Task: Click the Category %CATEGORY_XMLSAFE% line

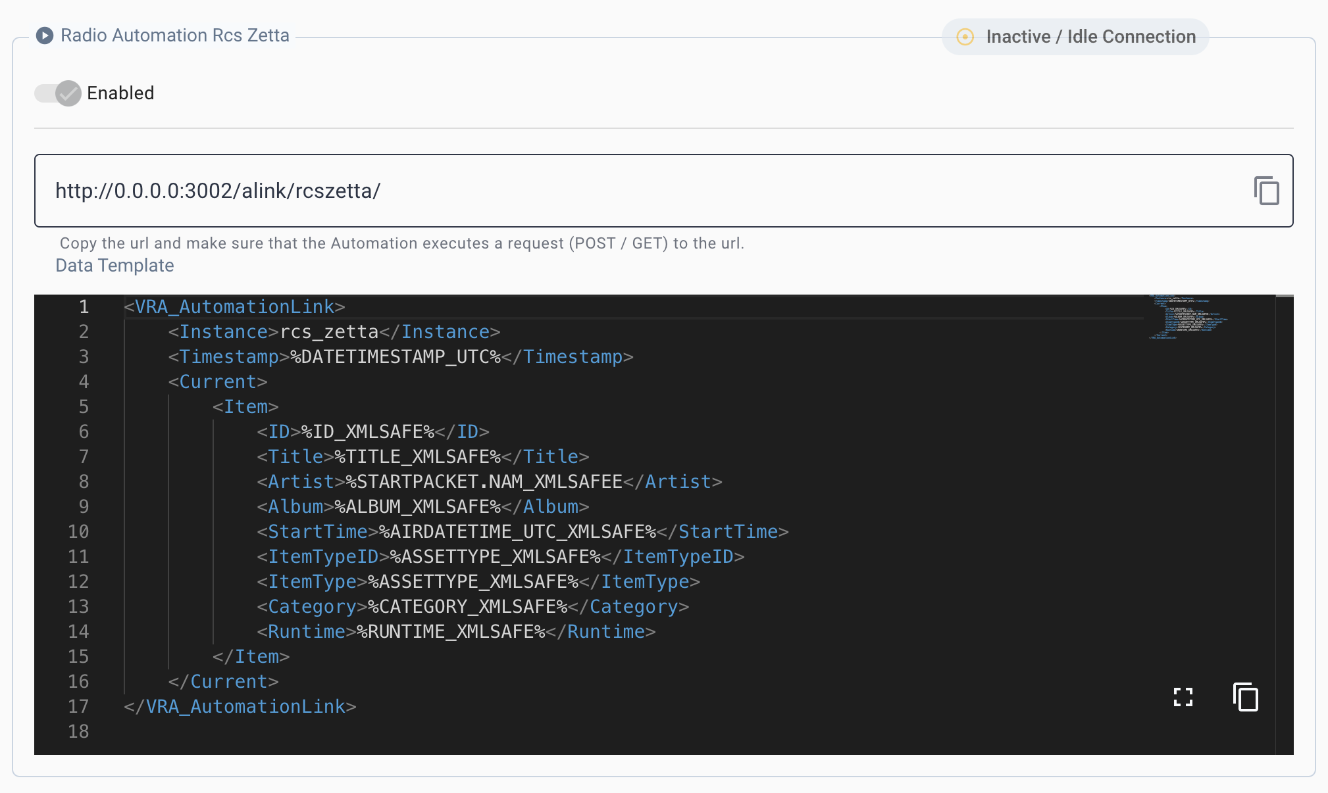Action: 473,606
